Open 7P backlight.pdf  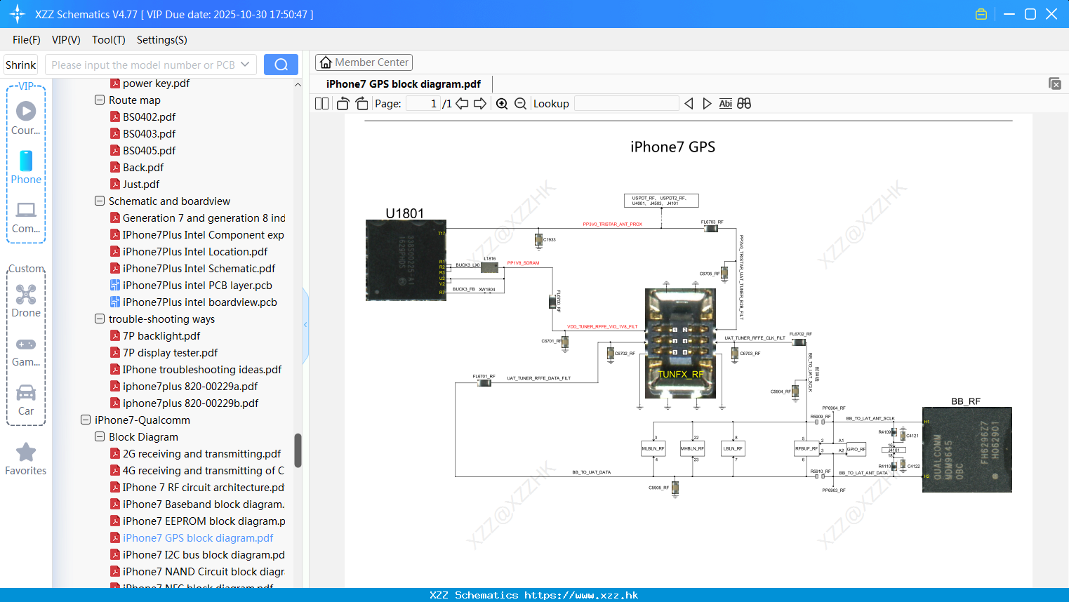click(161, 336)
